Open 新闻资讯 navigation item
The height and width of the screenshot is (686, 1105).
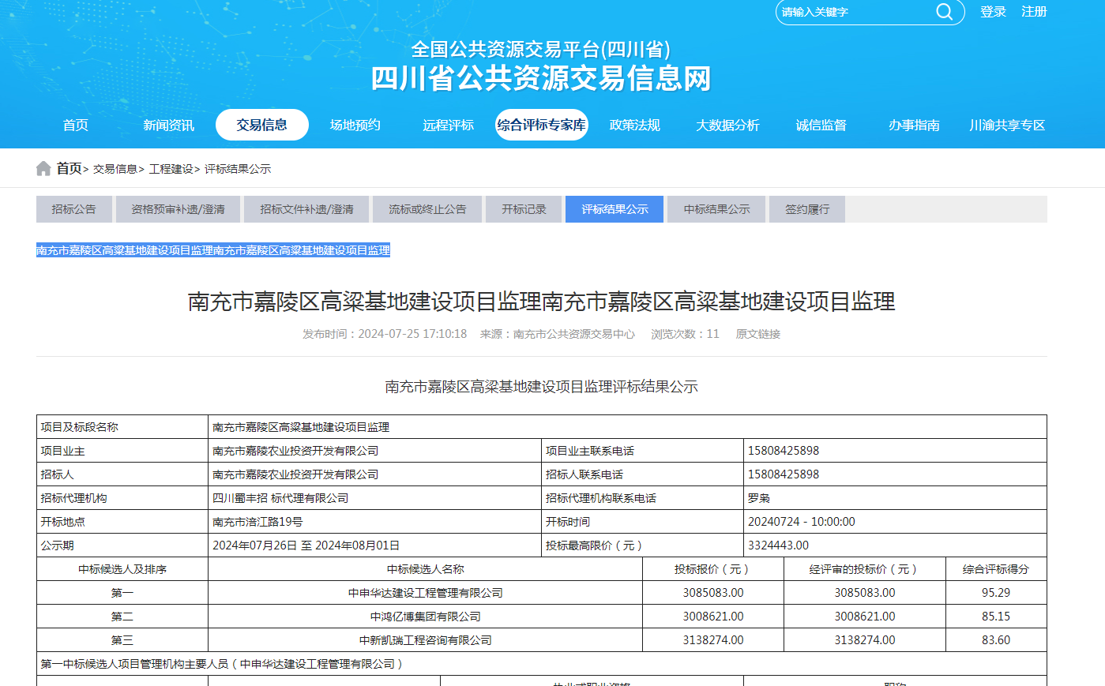click(169, 125)
